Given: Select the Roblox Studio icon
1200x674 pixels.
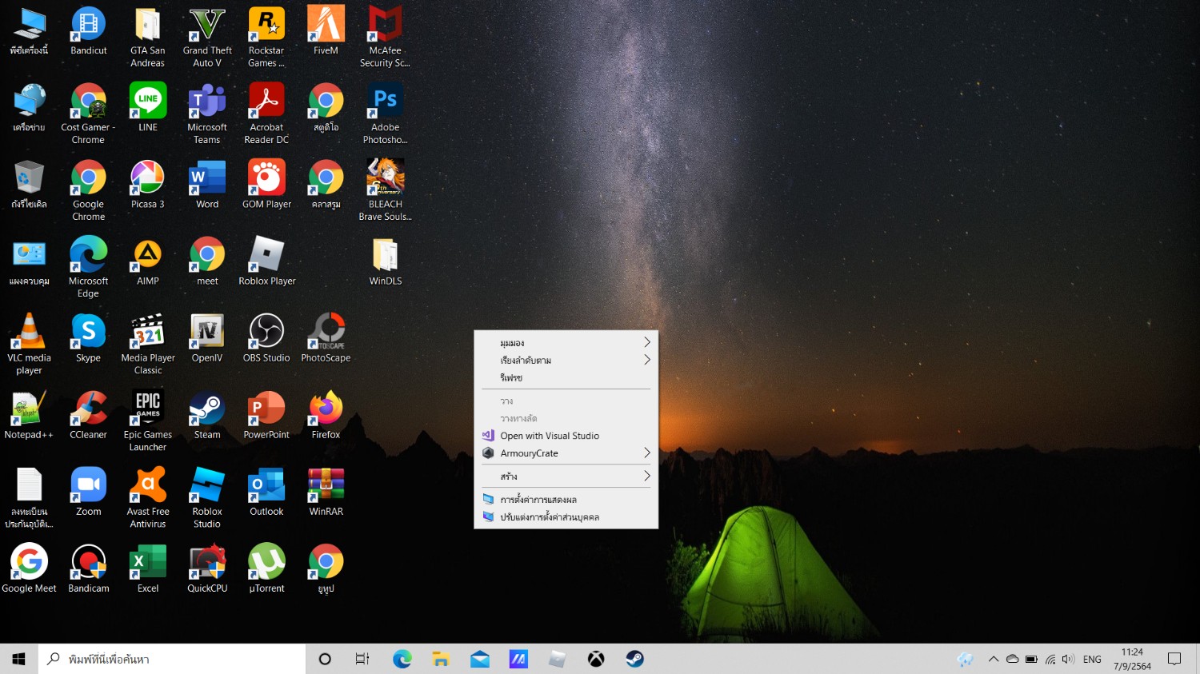Looking at the screenshot, I should point(207,498).
